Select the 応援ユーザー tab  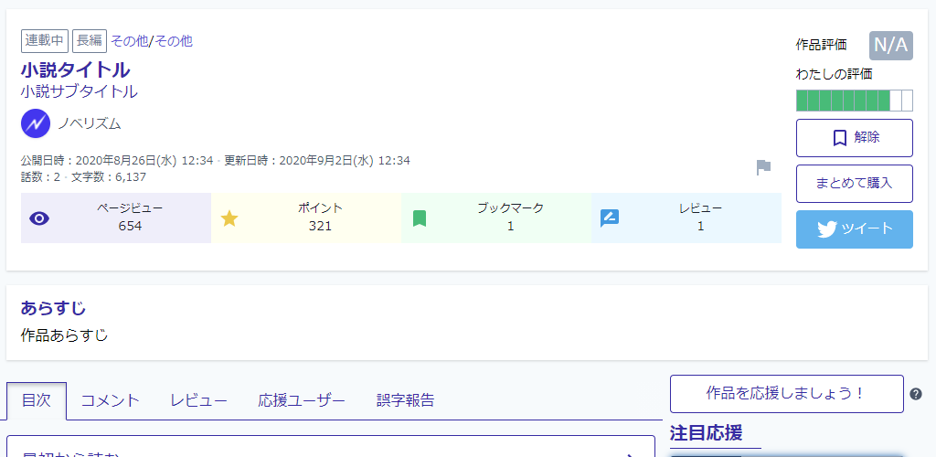(302, 400)
